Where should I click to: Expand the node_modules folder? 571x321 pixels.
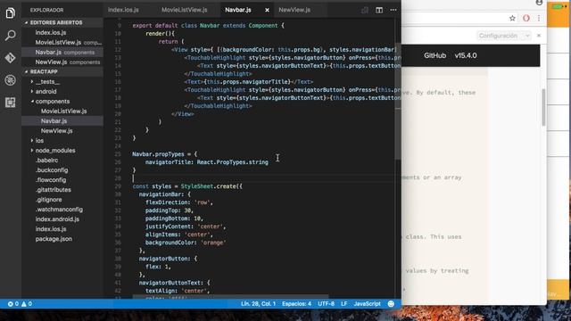55,151
